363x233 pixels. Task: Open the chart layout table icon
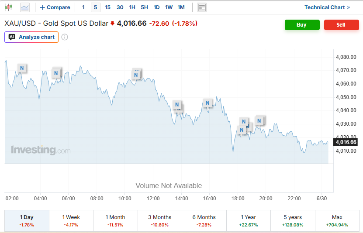(x=202, y=7)
